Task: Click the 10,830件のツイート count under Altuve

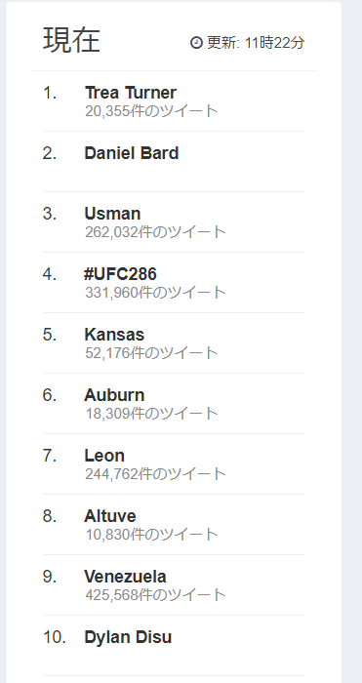Action: tap(151, 535)
